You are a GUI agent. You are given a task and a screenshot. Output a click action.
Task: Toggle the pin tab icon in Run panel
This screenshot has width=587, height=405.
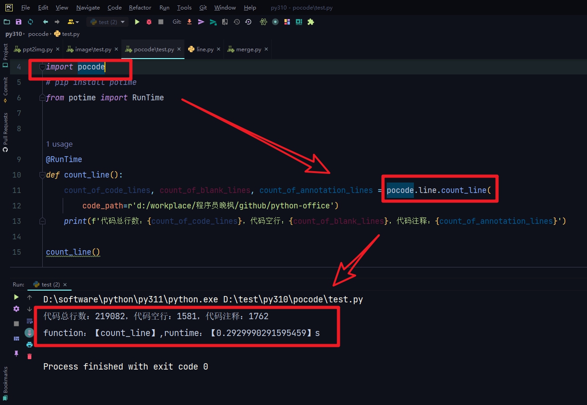16,353
